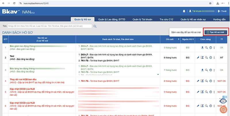Sort by the Nguồn HS column header
The width and height of the screenshot is (230, 116).
pos(187,39)
